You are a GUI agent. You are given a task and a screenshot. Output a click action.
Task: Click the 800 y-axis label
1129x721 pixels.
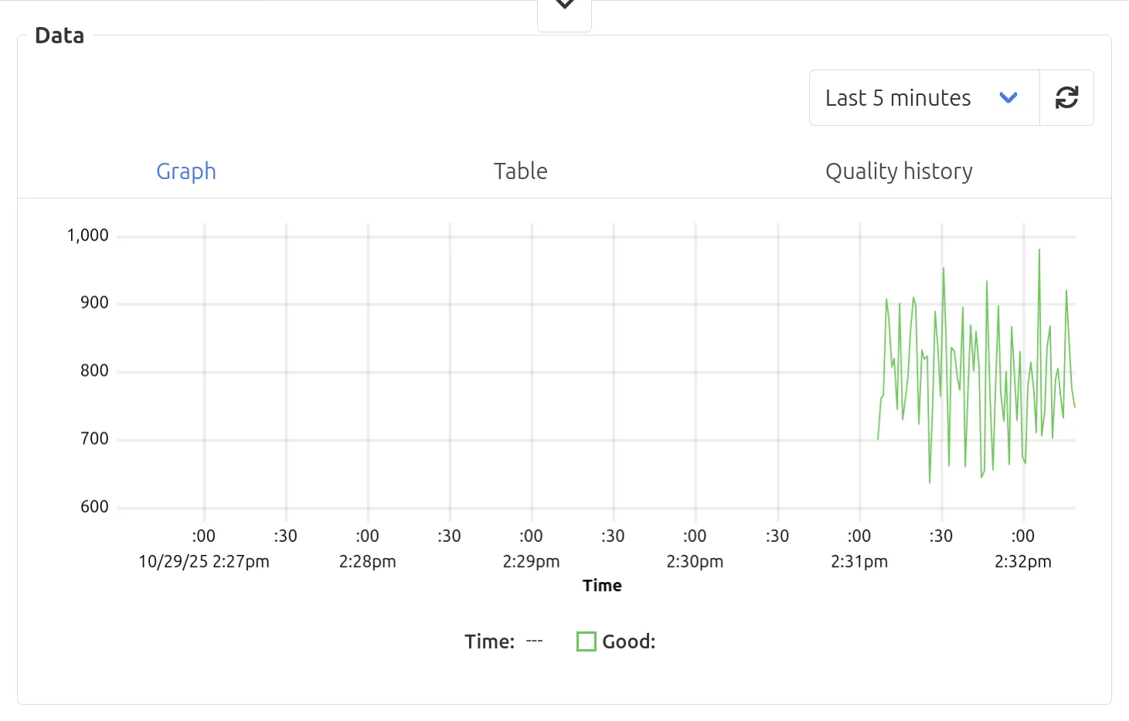[94, 371]
